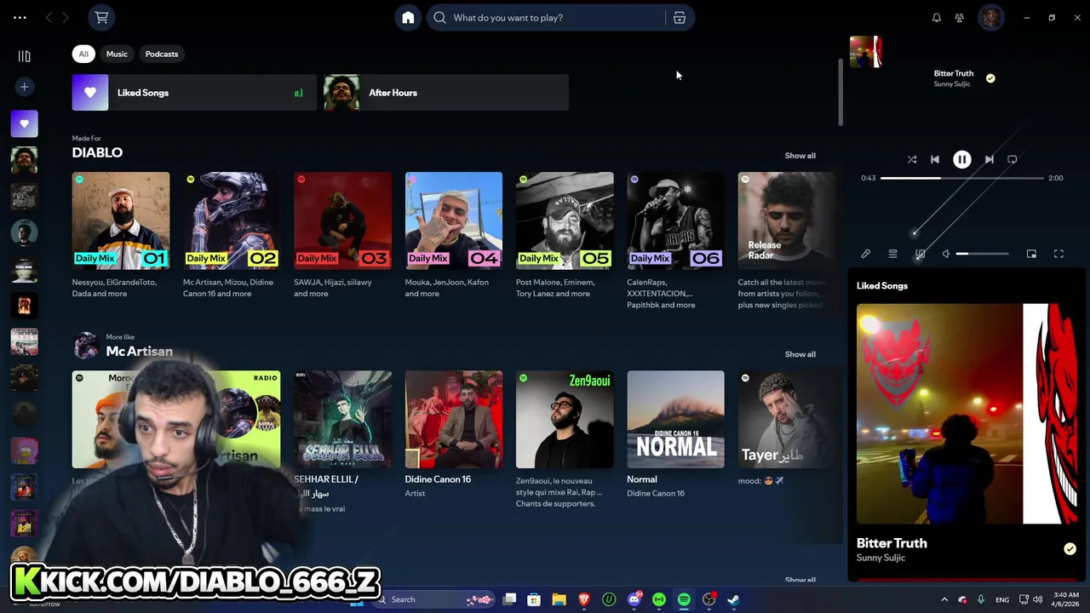Click Bitter Truth title in Liked Songs panel
This screenshot has height=613, width=1090.
892,543
